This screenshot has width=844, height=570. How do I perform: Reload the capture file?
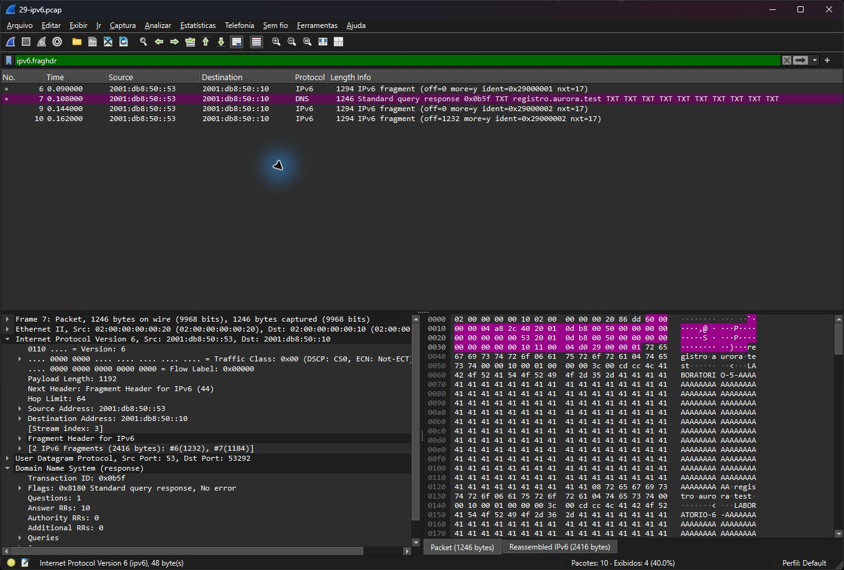[x=124, y=42]
